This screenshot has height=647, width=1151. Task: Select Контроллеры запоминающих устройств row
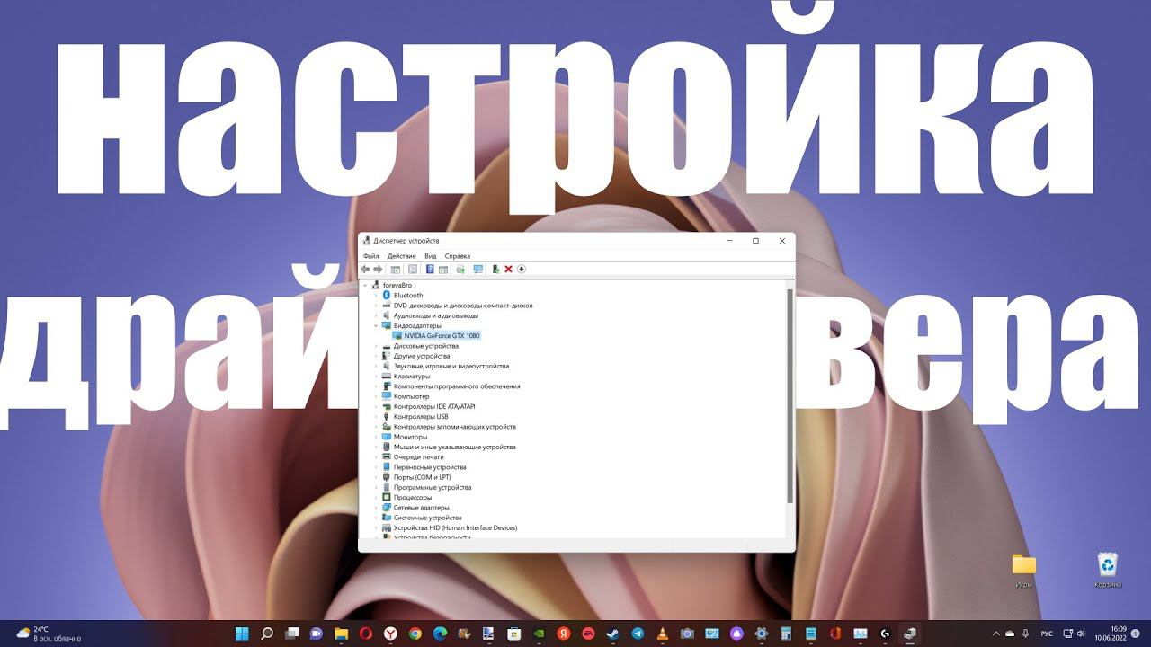tap(449, 427)
